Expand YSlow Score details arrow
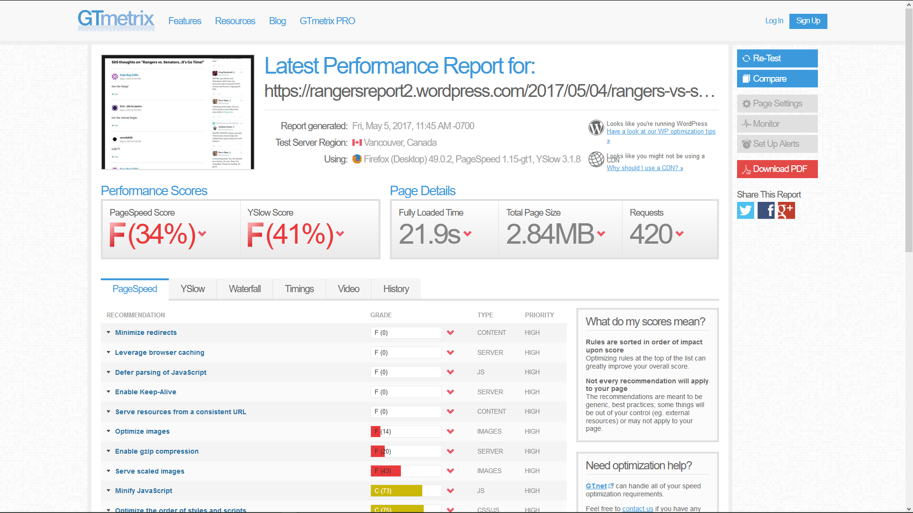This screenshot has width=913, height=513. (x=340, y=234)
